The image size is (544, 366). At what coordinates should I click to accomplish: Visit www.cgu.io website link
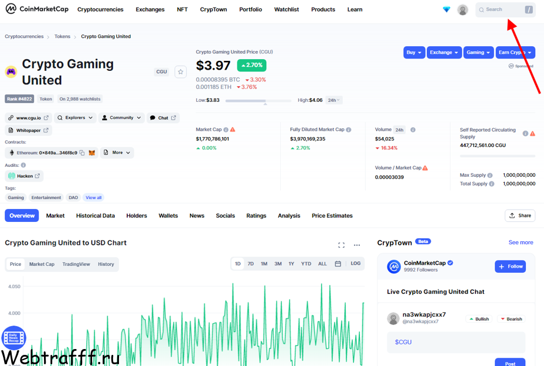(29, 118)
